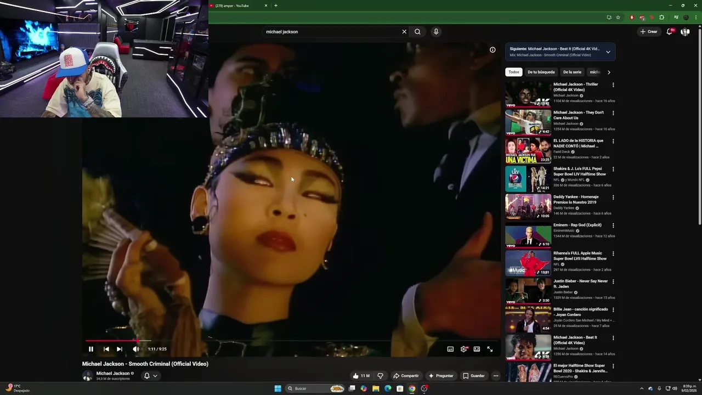Open a new browser tab
702x395 pixels.
tap(276, 5)
